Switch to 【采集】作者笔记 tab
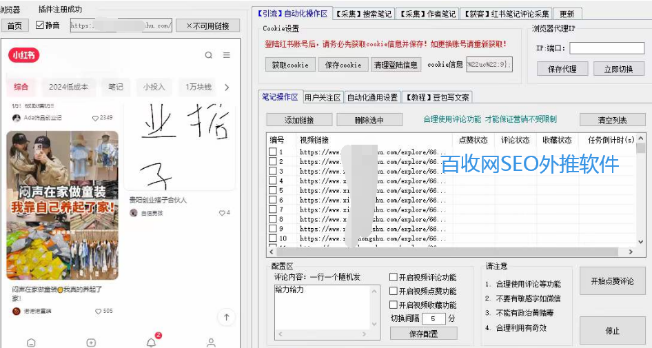652x348 pixels. [427, 14]
